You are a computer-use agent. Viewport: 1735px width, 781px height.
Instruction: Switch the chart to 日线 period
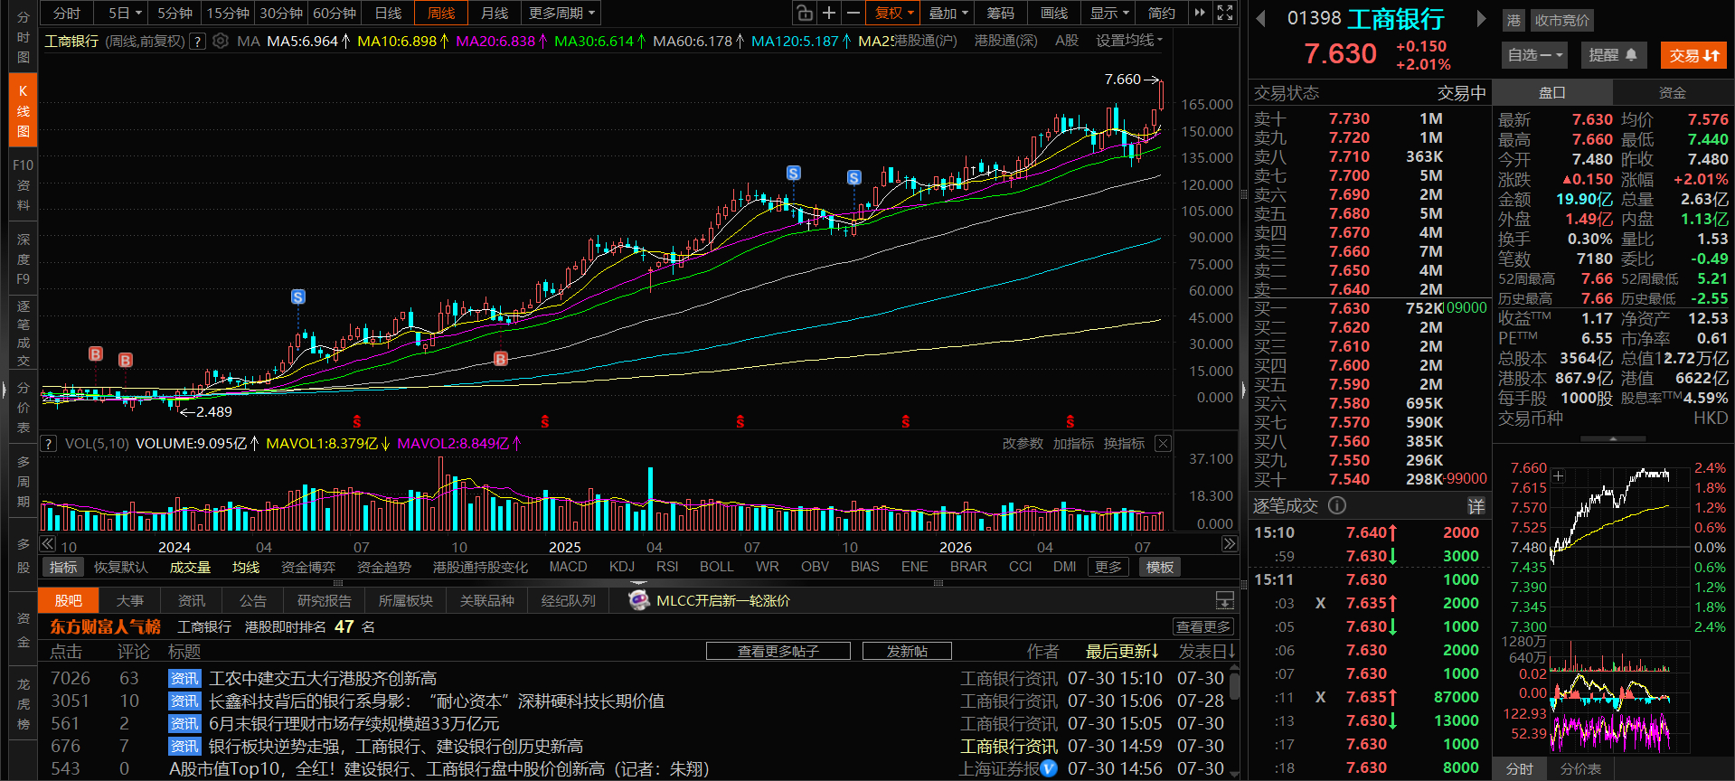388,13
